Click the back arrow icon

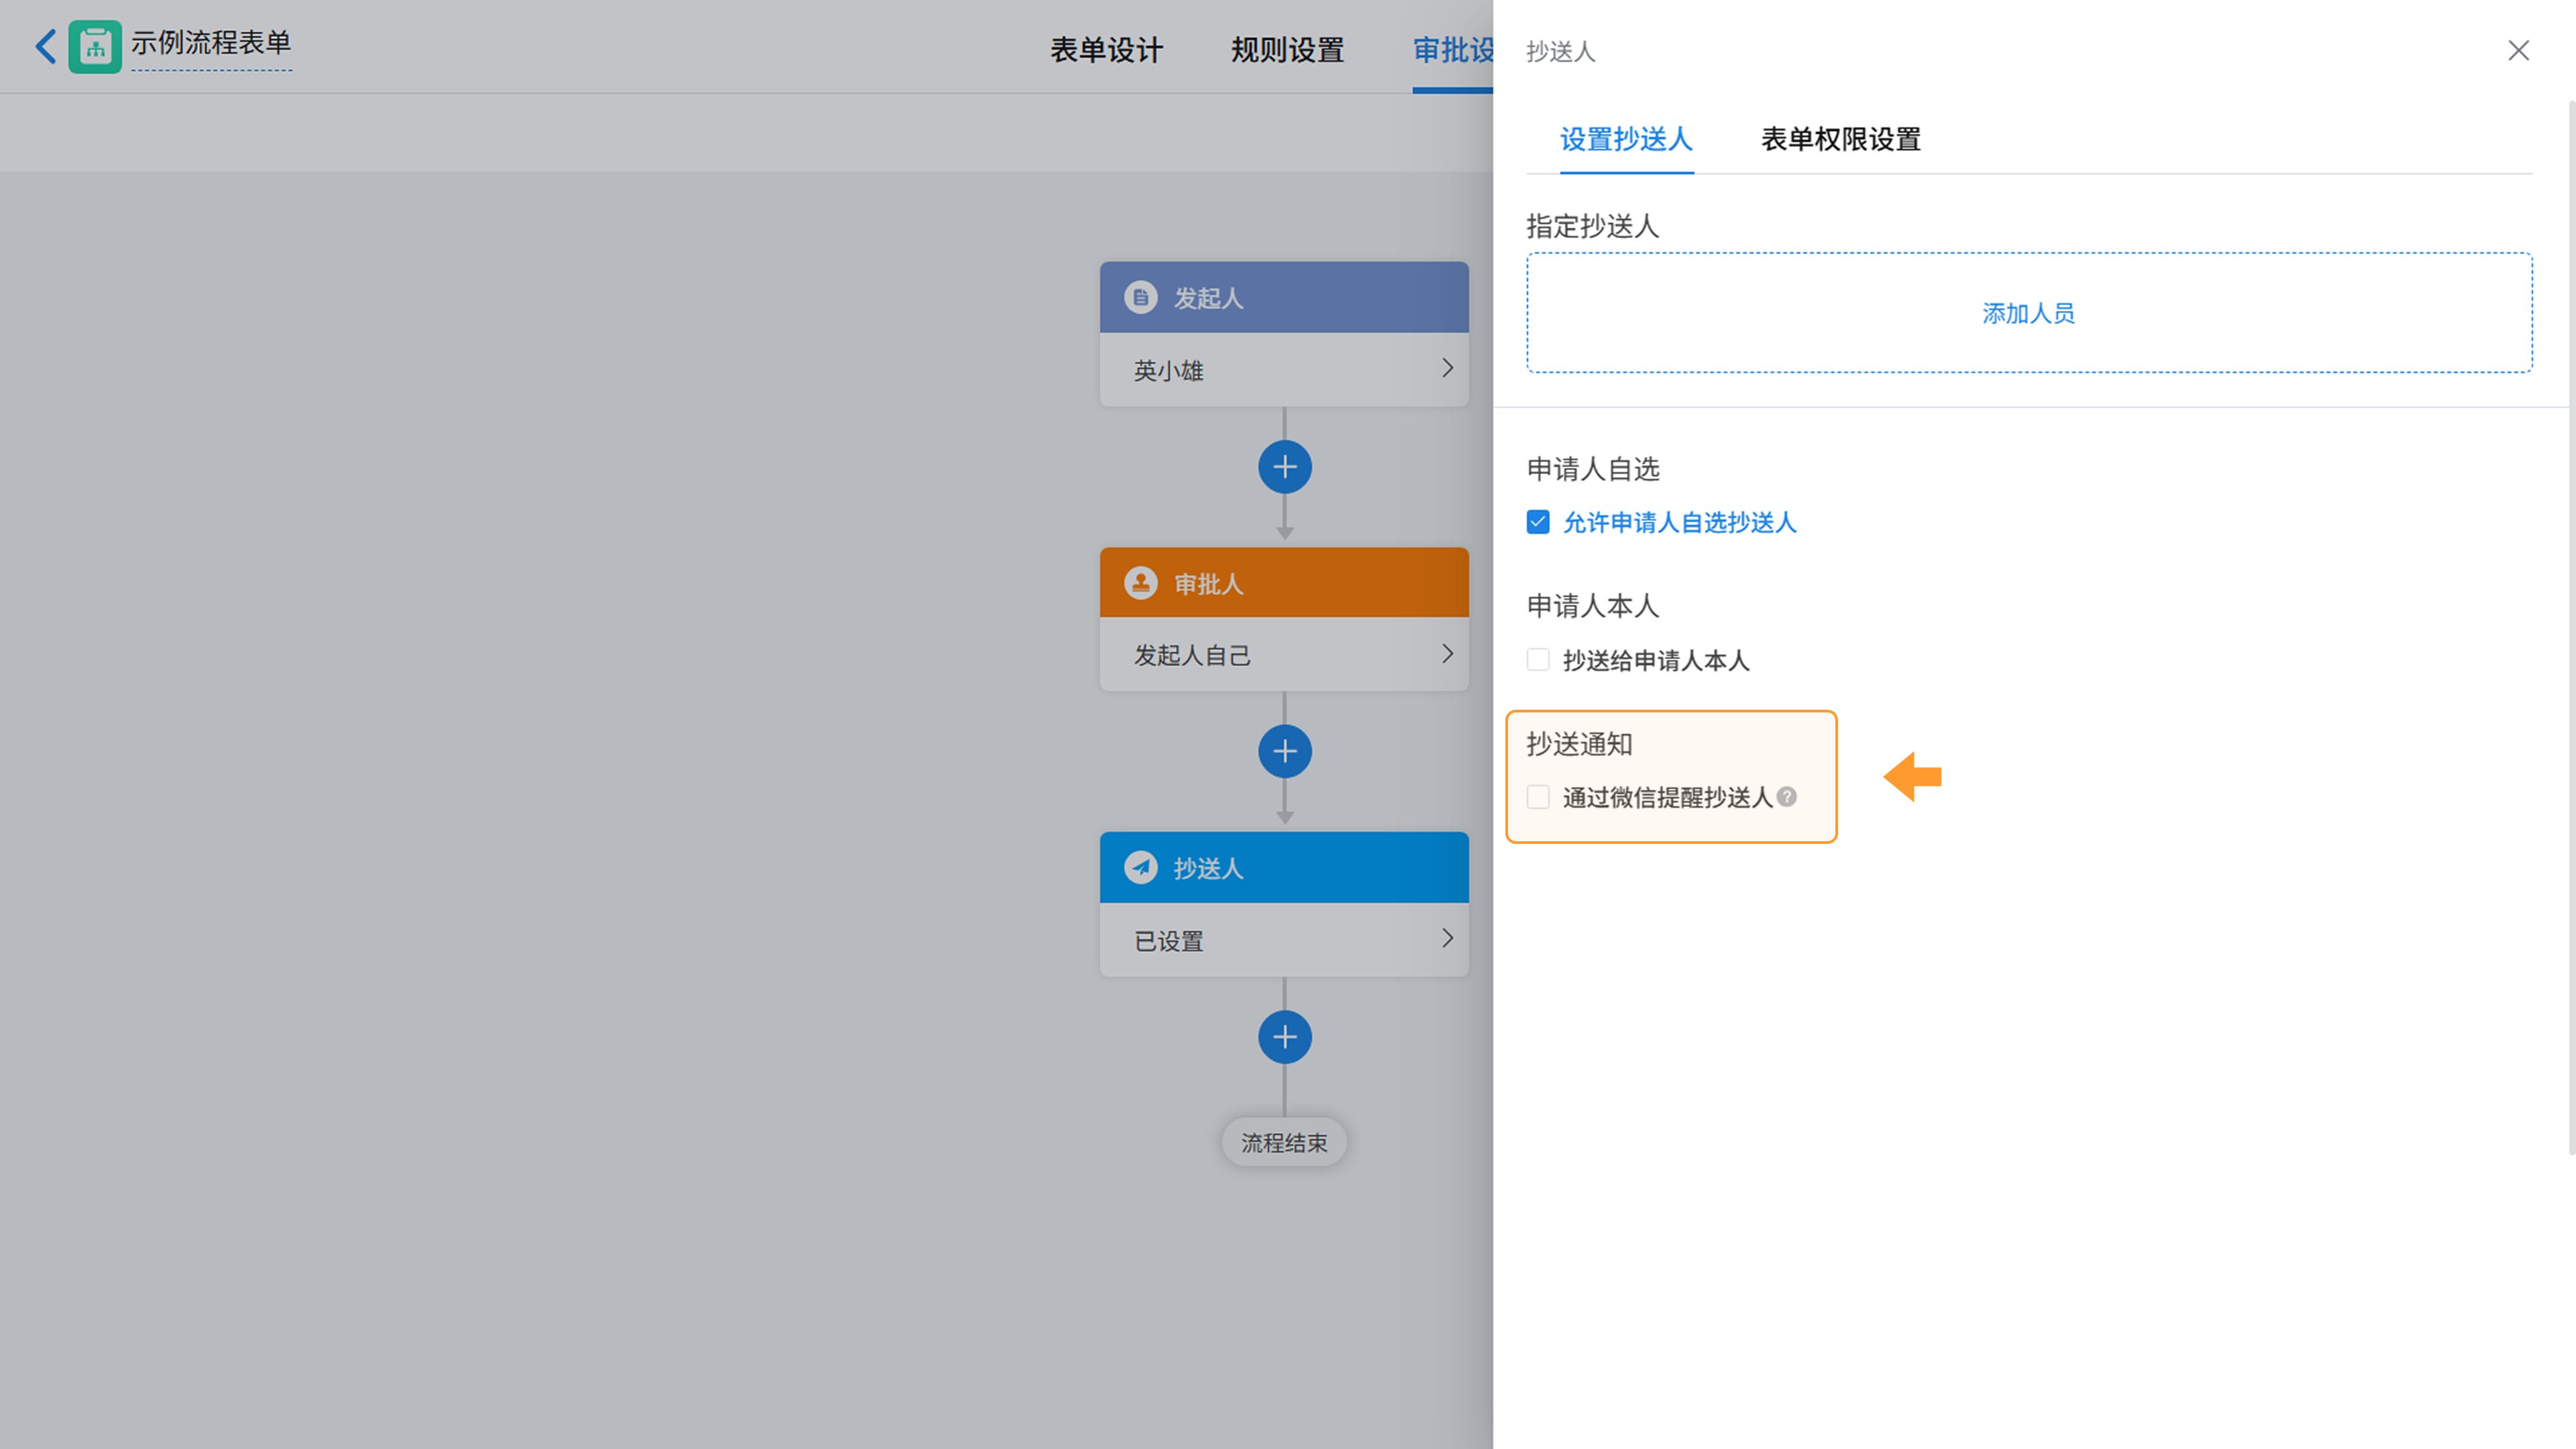click(x=46, y=46)
